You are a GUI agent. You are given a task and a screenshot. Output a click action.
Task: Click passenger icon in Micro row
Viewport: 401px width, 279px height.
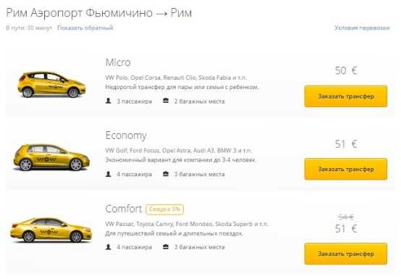point(108,101)
